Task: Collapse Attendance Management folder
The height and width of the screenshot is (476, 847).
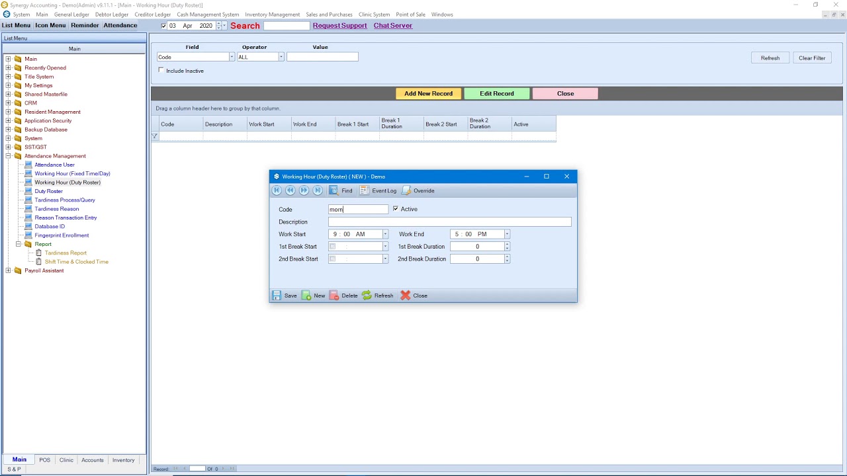Action: 8,156
